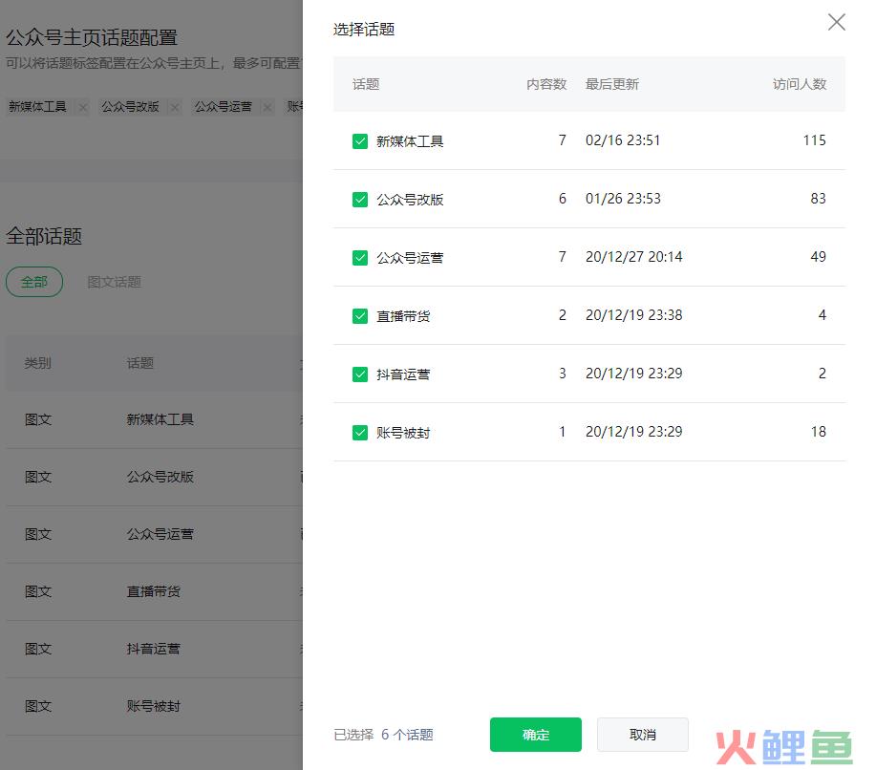The width and height of the screenshot is (876, 770).
Task: Click the 访问人数 column header
Action: (x=800, y=84)
